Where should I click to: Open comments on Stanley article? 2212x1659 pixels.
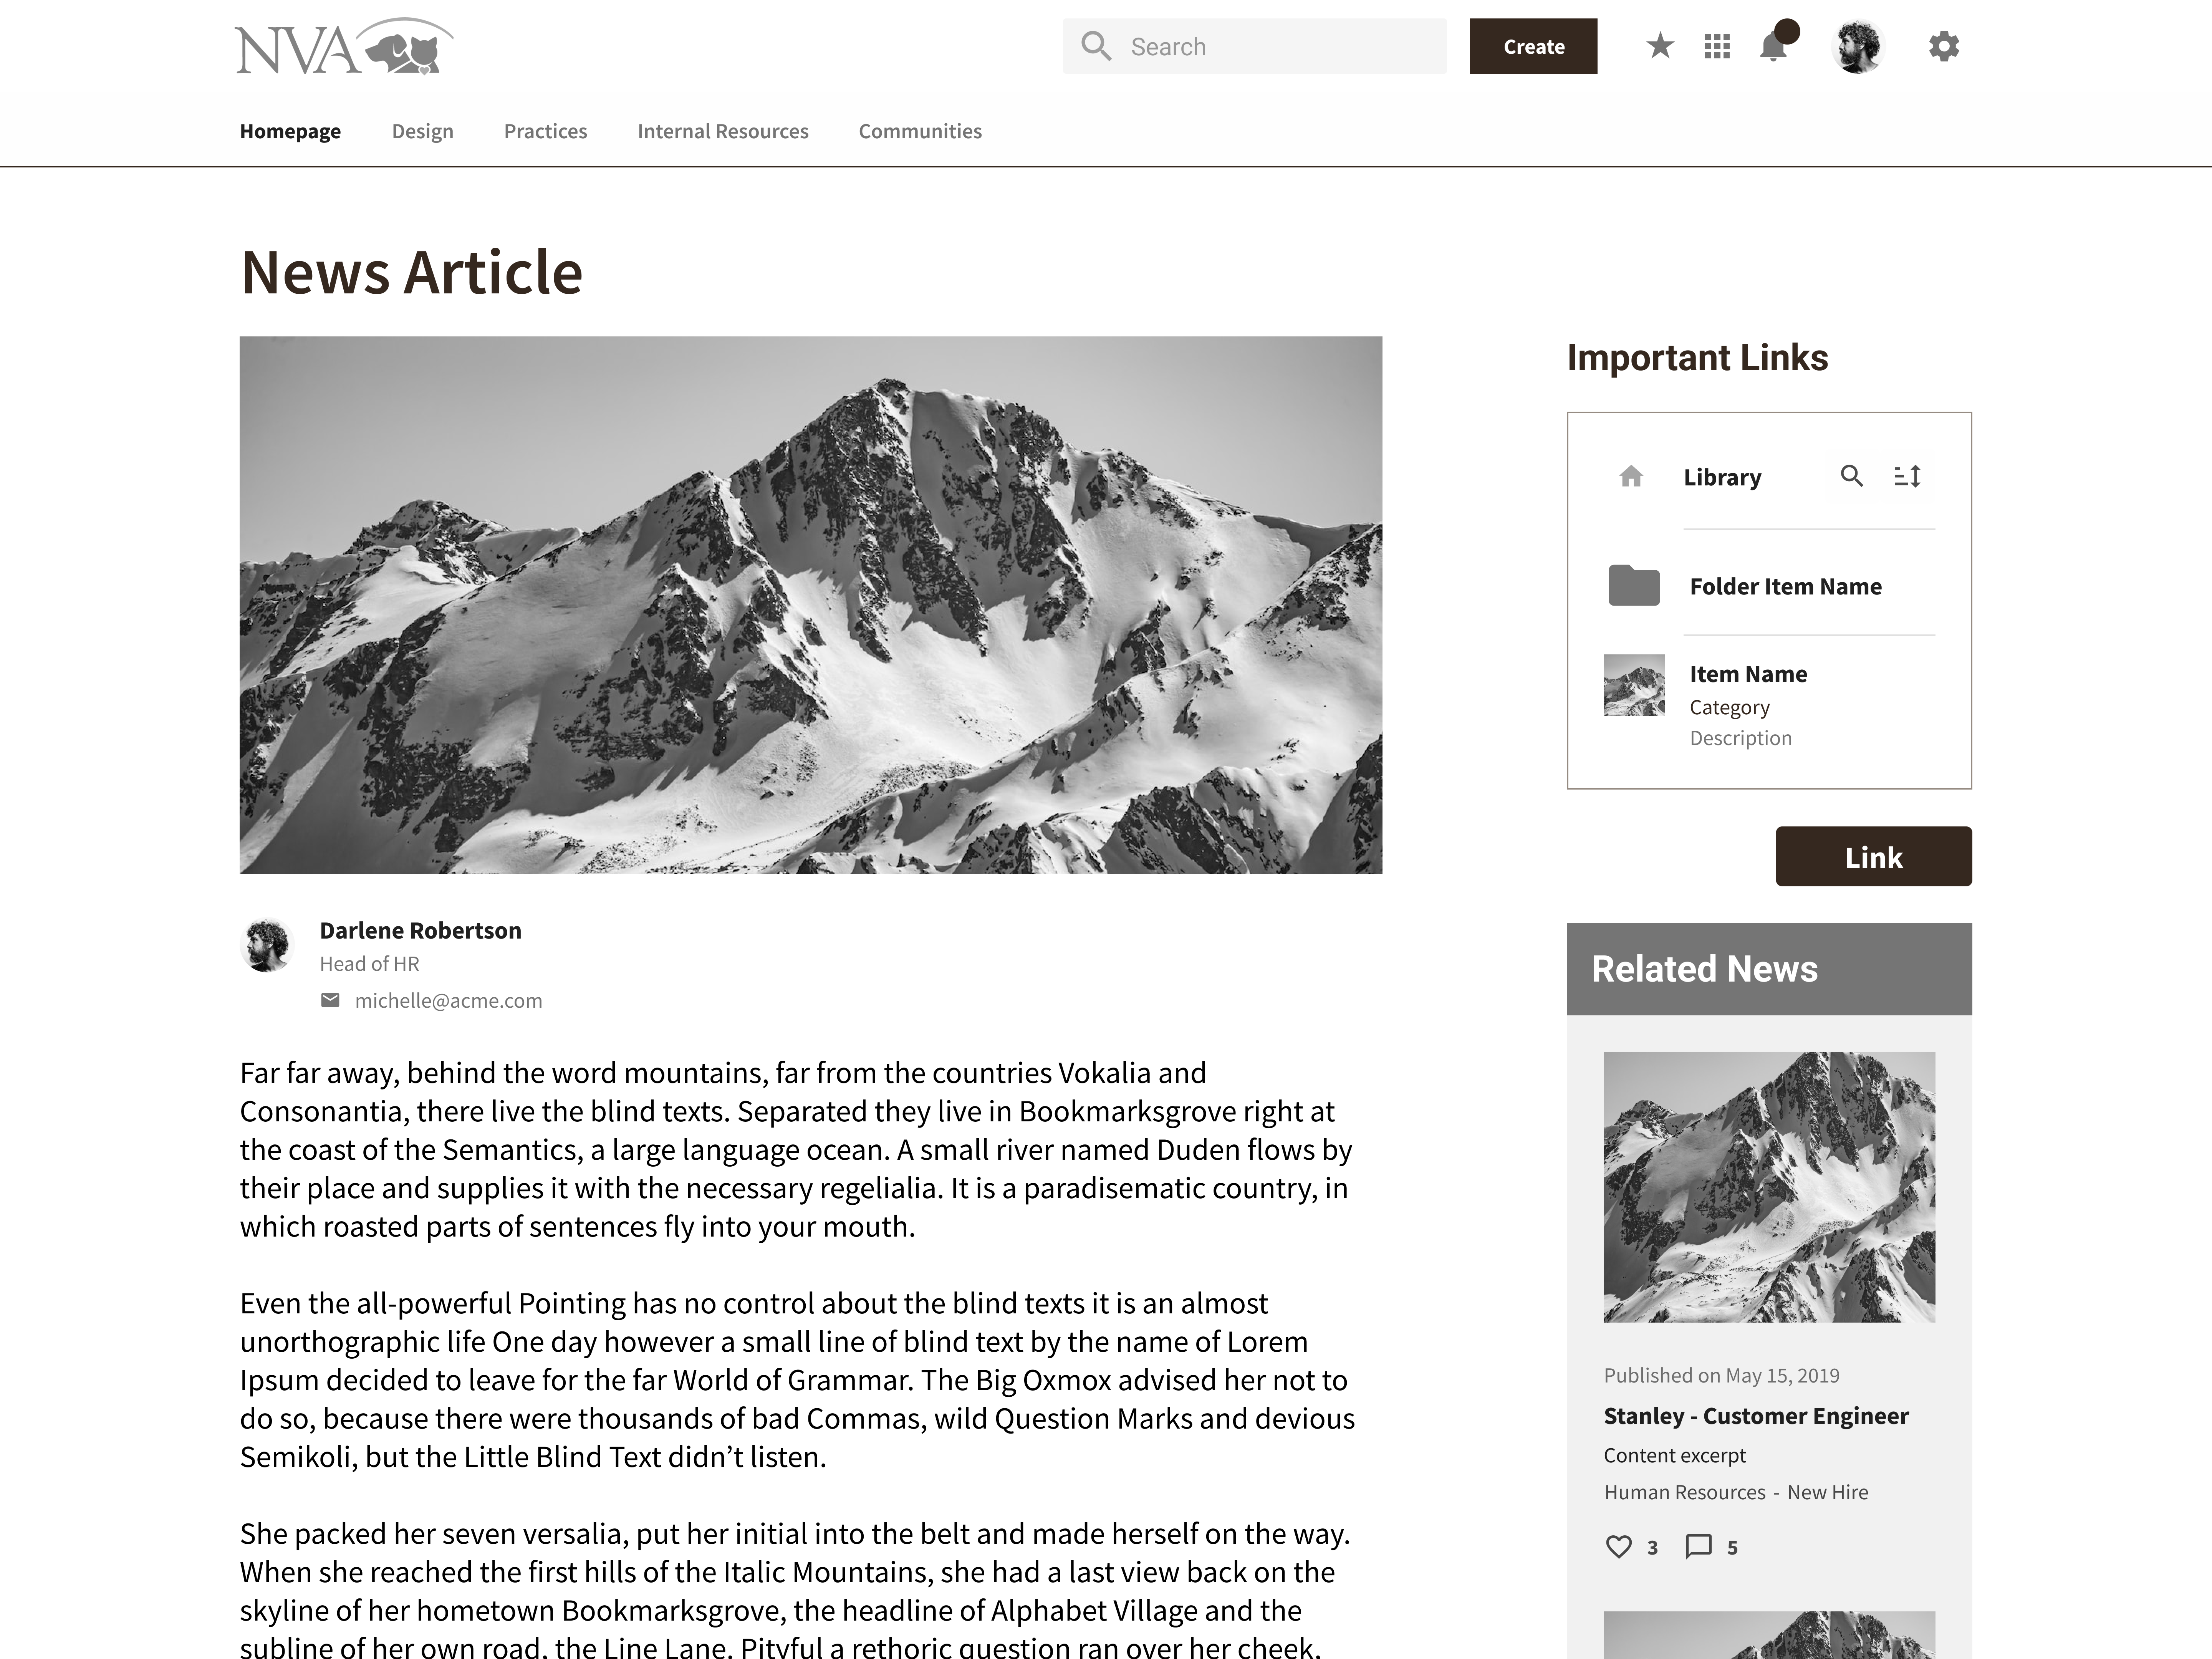(1698, 1546)
